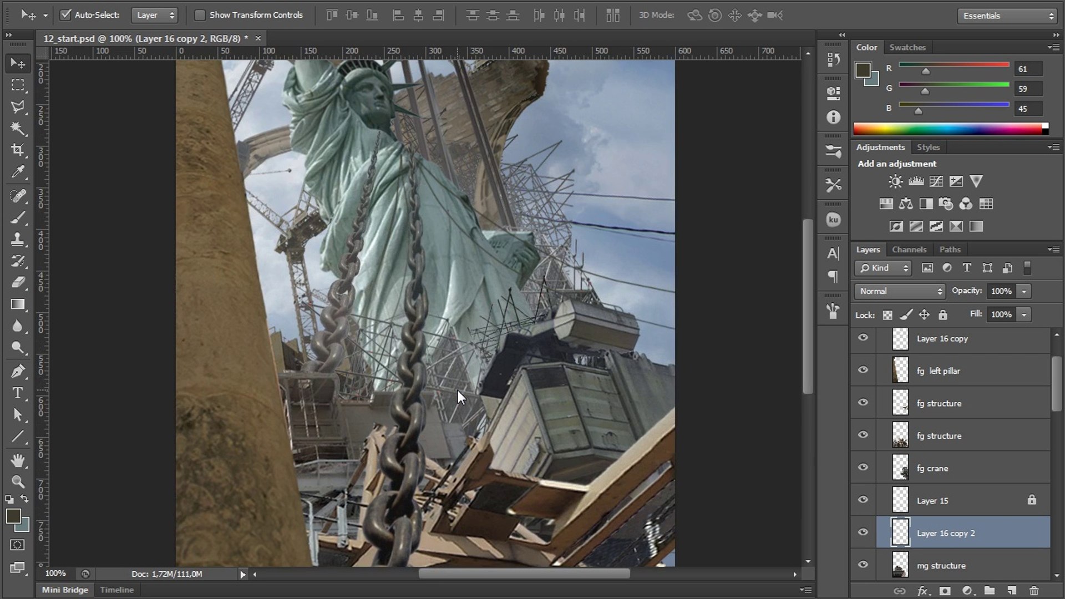
Task: Switch to the Paths tab
Action: (950, 250)
